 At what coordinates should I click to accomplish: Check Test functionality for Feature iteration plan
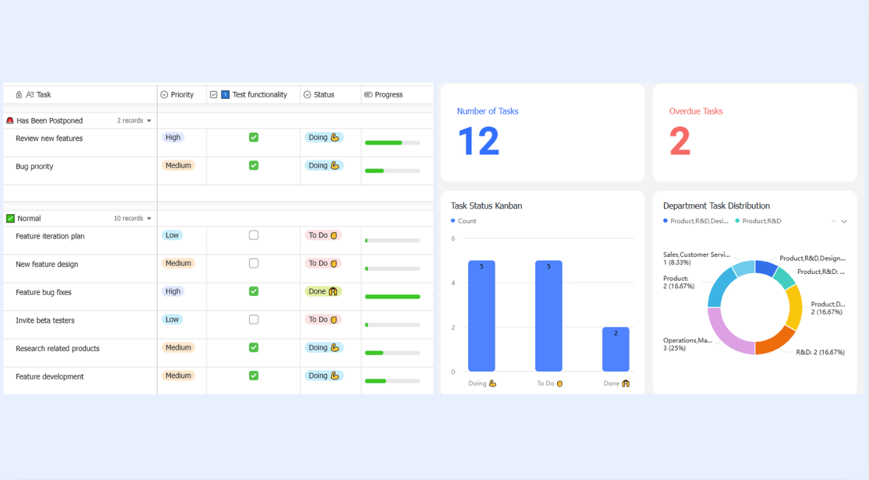(x=253, y=235)
